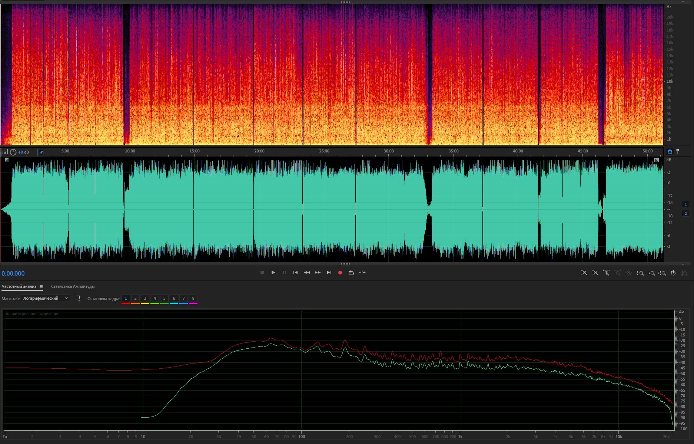
Task: Click the +0 dB volume knob
Action: (x=13, y=152)
